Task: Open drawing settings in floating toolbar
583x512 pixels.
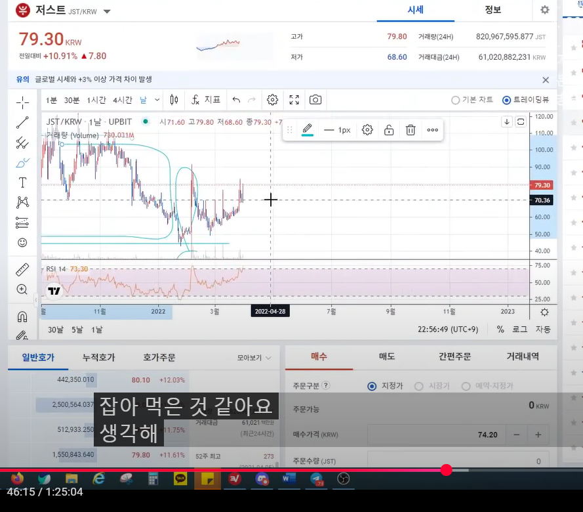Action: point(367,130)
